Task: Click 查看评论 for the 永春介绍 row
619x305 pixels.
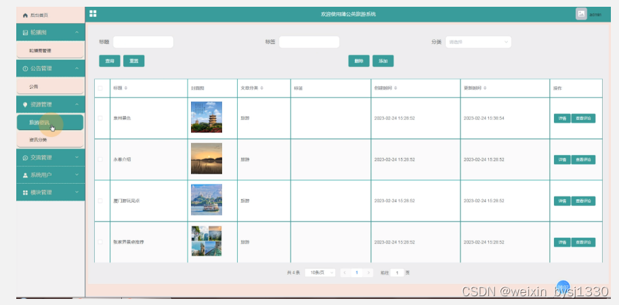Action: pos(584,159)
